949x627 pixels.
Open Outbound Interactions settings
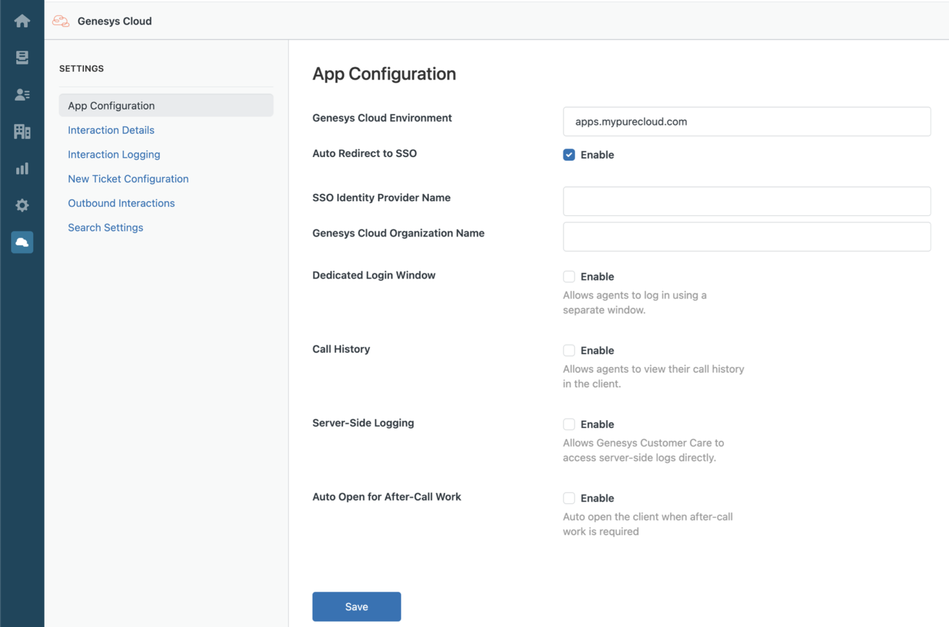pyautogui.click(x=121, y=203)
